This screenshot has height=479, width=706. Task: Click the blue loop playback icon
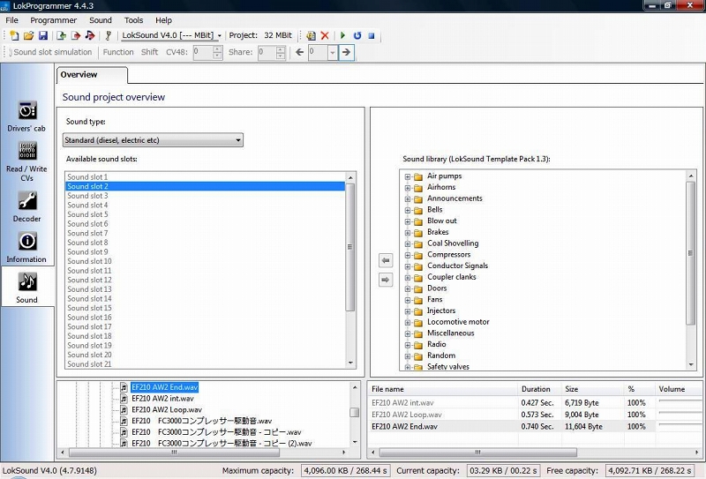pyautogui.click(x=357, y=35)
